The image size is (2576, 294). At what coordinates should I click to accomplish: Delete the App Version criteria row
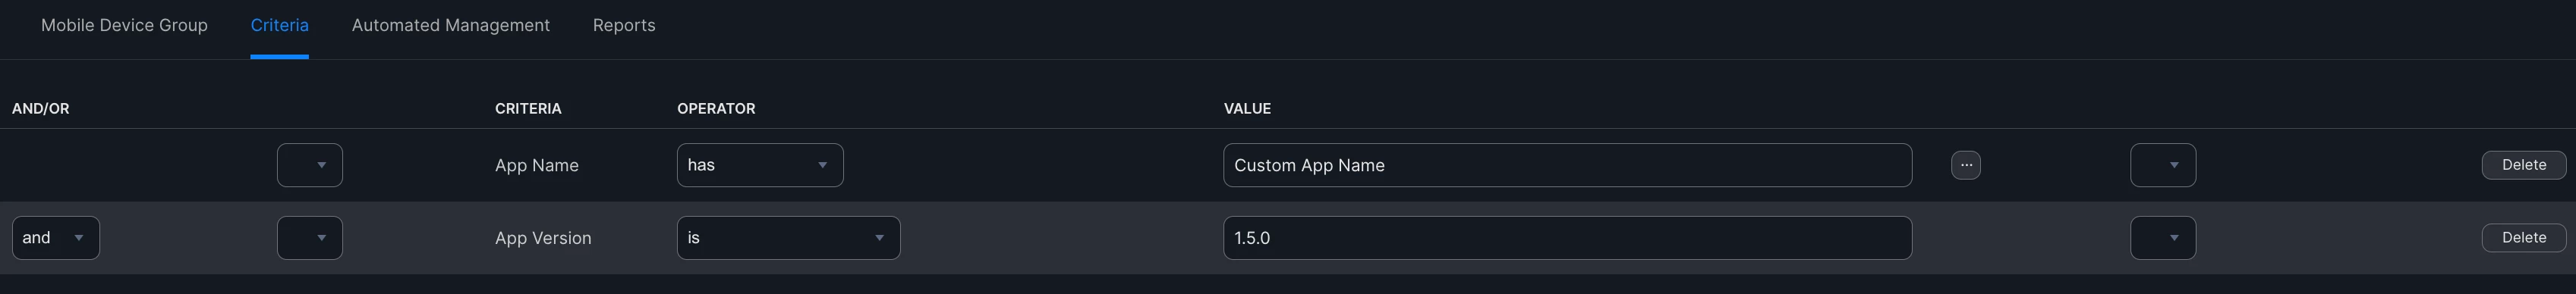pyautogui.click(x=2523, y=238)
